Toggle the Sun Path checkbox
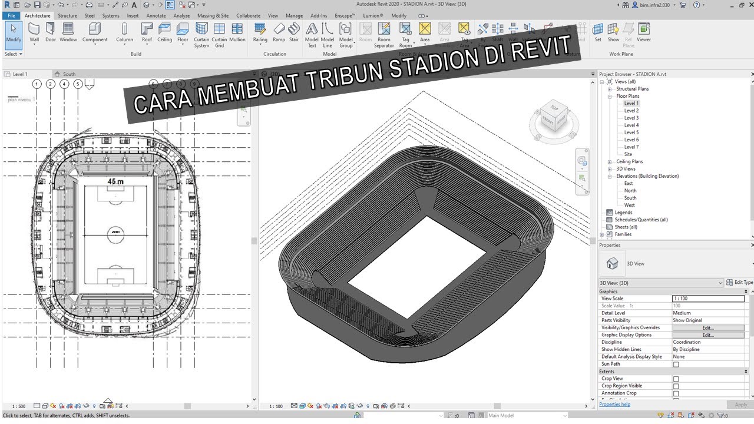The height and width of the screenshot is (424, 754). tap(676, 365)
